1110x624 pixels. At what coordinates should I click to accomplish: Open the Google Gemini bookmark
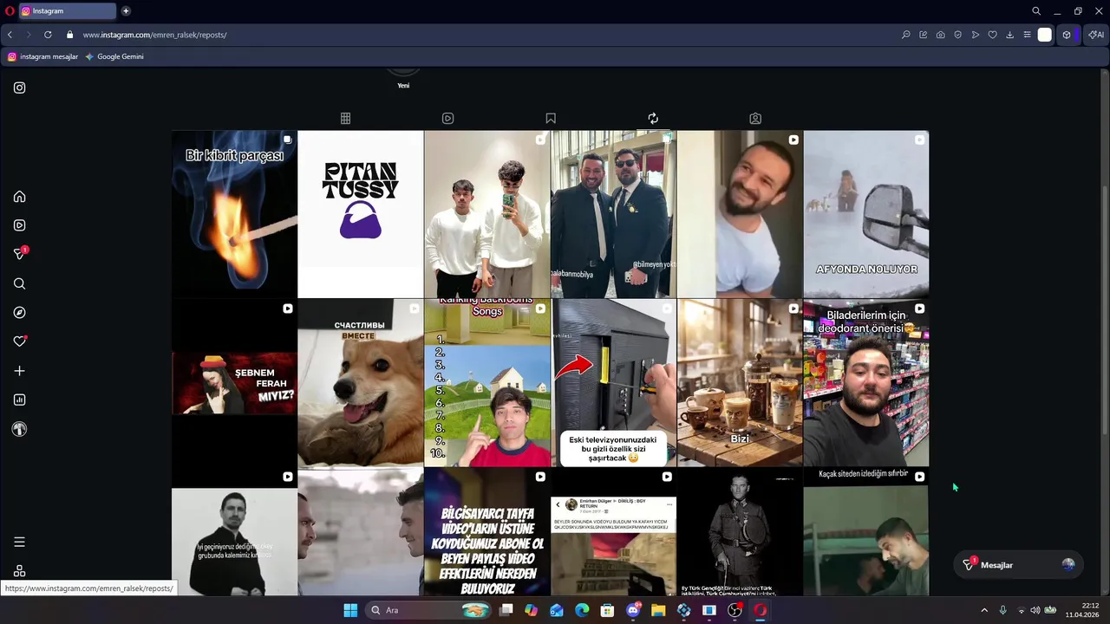[114, 56]
